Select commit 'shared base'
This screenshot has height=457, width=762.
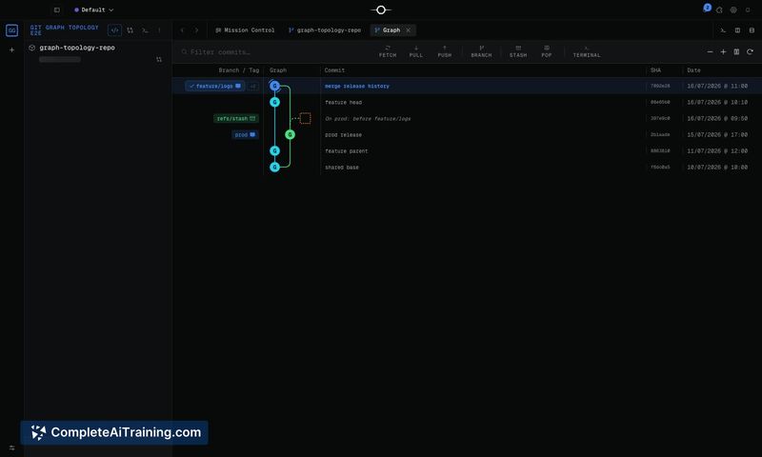342,168
